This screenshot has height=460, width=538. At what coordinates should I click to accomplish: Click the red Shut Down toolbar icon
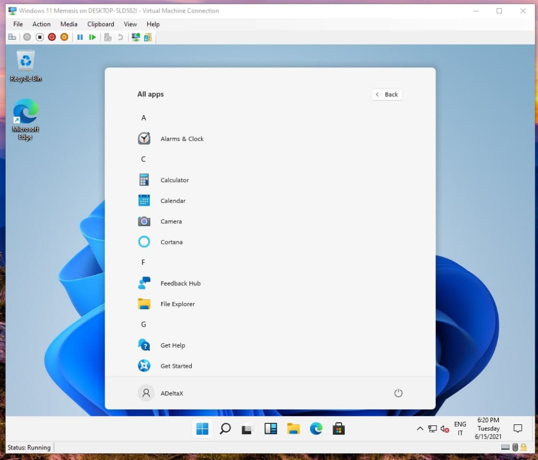tap(52, 37)
